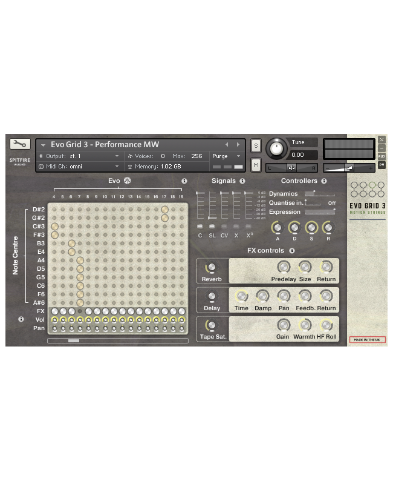This screenshot has width=393, height=481.
Task: Show Signals info icon
Action: pyautogui.click(x=242, y=181)
